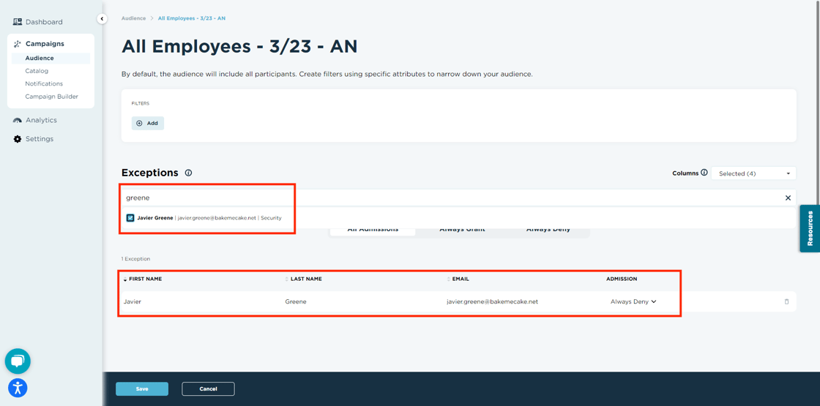Open Campaign Builder
Screen dimensions: 820x406
coord(52,97)
